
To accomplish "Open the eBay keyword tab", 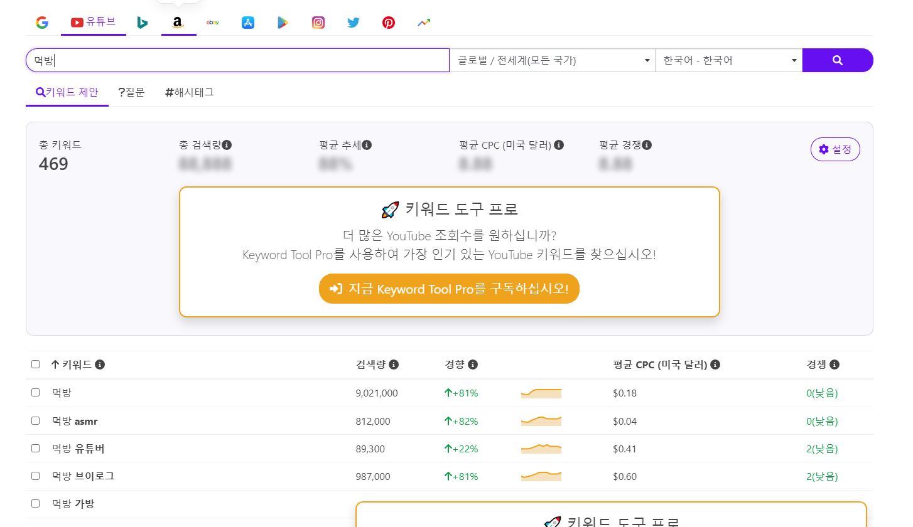I will click(x=213, y=23).
